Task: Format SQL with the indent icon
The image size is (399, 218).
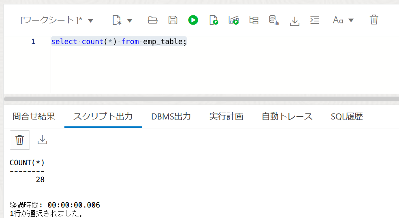Action: pyautogui.click(x=314, y=20)
